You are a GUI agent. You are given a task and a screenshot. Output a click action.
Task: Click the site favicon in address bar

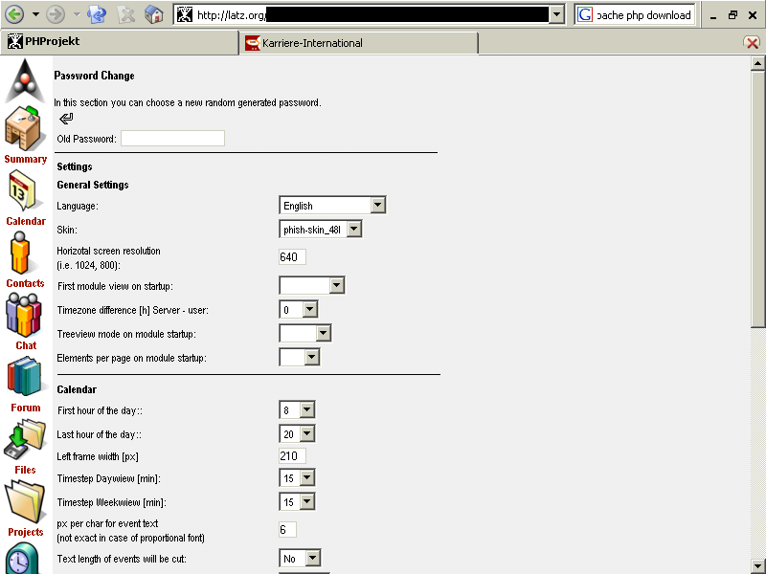coord(185,14)
